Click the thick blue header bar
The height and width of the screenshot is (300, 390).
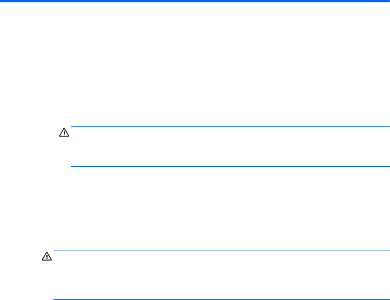[x=195, y=1]
